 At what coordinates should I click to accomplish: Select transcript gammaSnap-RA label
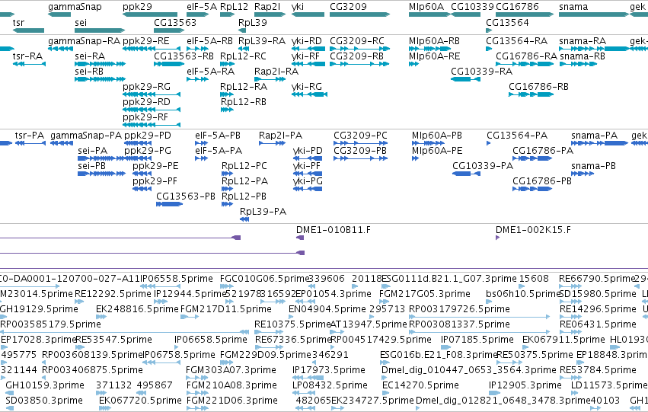coord(84,41)
